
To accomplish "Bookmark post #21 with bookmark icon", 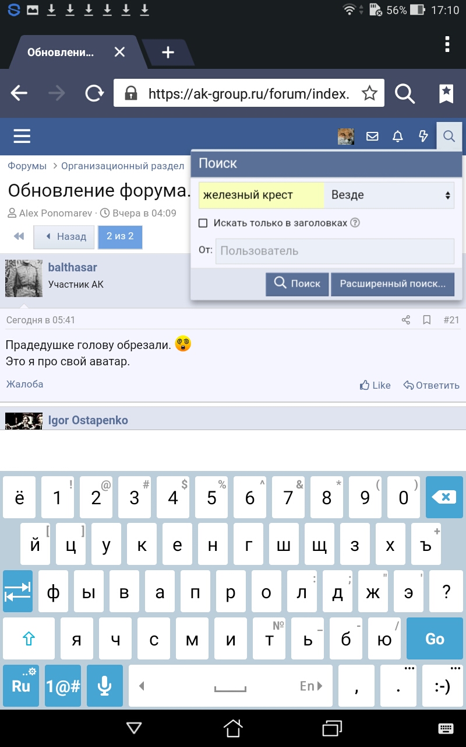I will point(426,320).
